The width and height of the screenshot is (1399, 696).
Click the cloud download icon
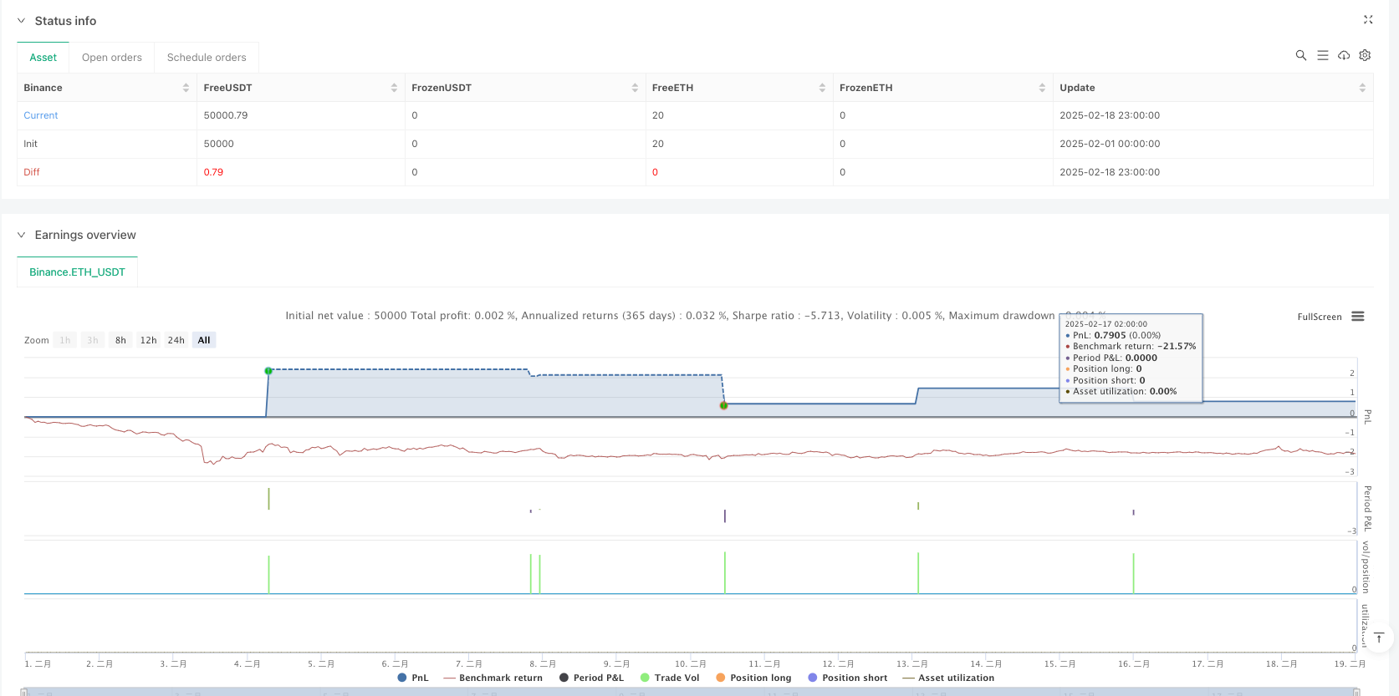1344,55
